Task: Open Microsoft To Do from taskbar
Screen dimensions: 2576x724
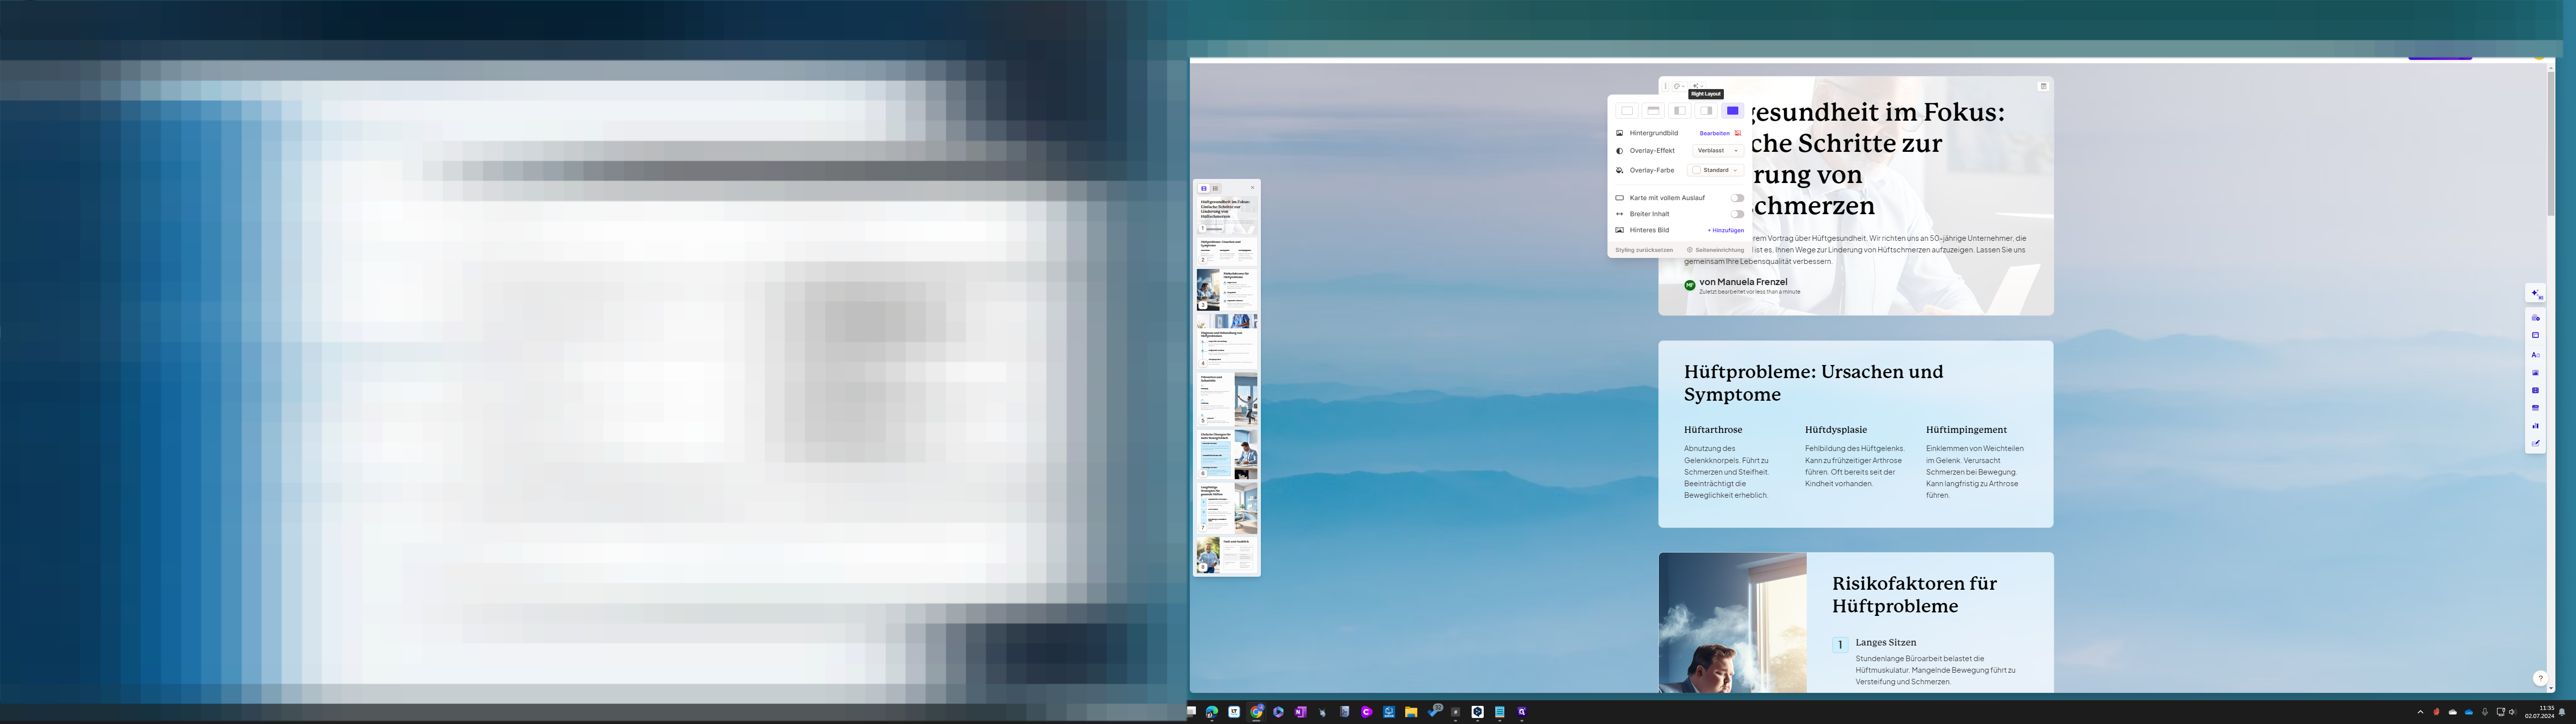Action: pos(1435,711)
